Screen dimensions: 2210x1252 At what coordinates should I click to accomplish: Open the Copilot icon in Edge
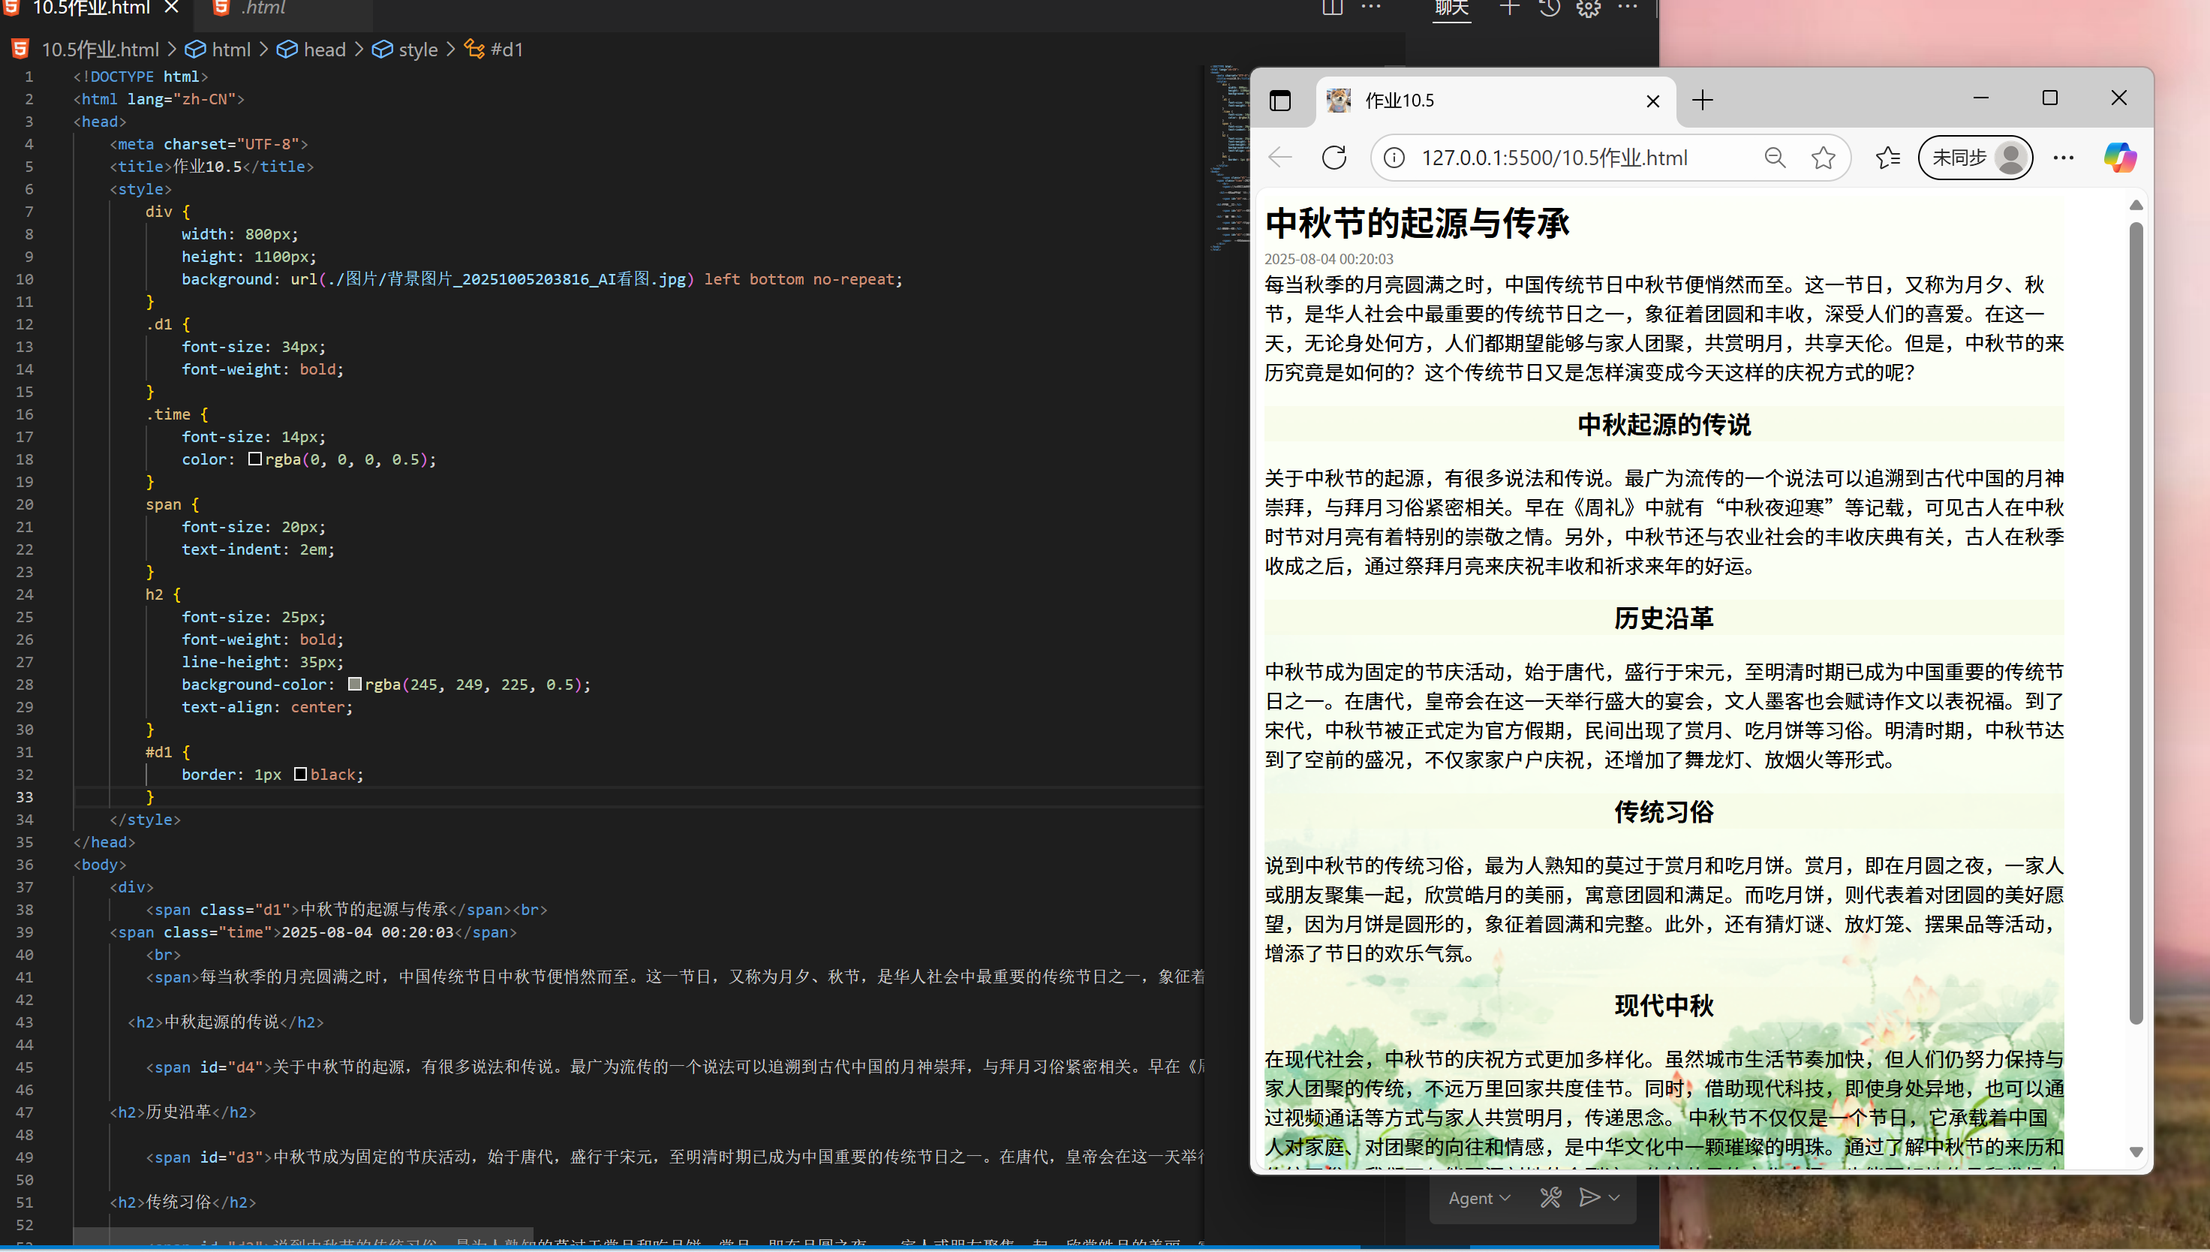(x=2120, y=158)
